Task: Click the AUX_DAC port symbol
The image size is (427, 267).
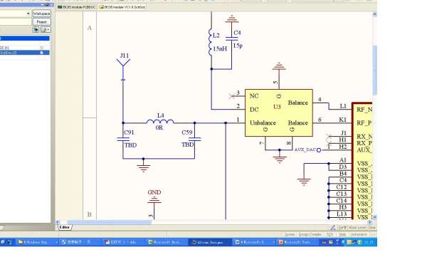Action: [x=319, y=150]
